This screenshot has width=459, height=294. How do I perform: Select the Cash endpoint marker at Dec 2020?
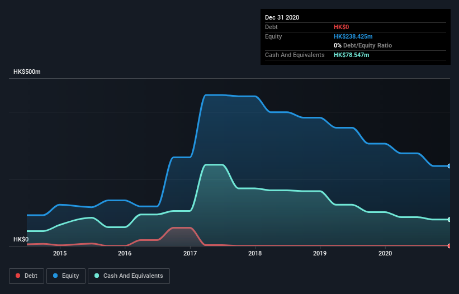(449, 220)
